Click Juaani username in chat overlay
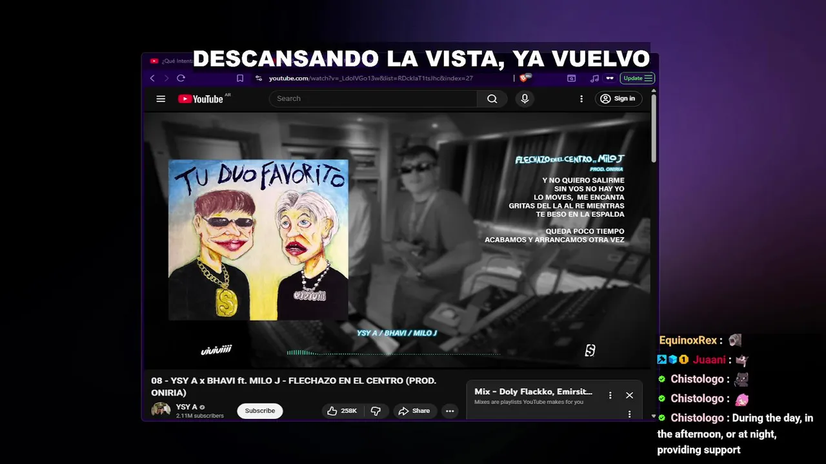 709,360
